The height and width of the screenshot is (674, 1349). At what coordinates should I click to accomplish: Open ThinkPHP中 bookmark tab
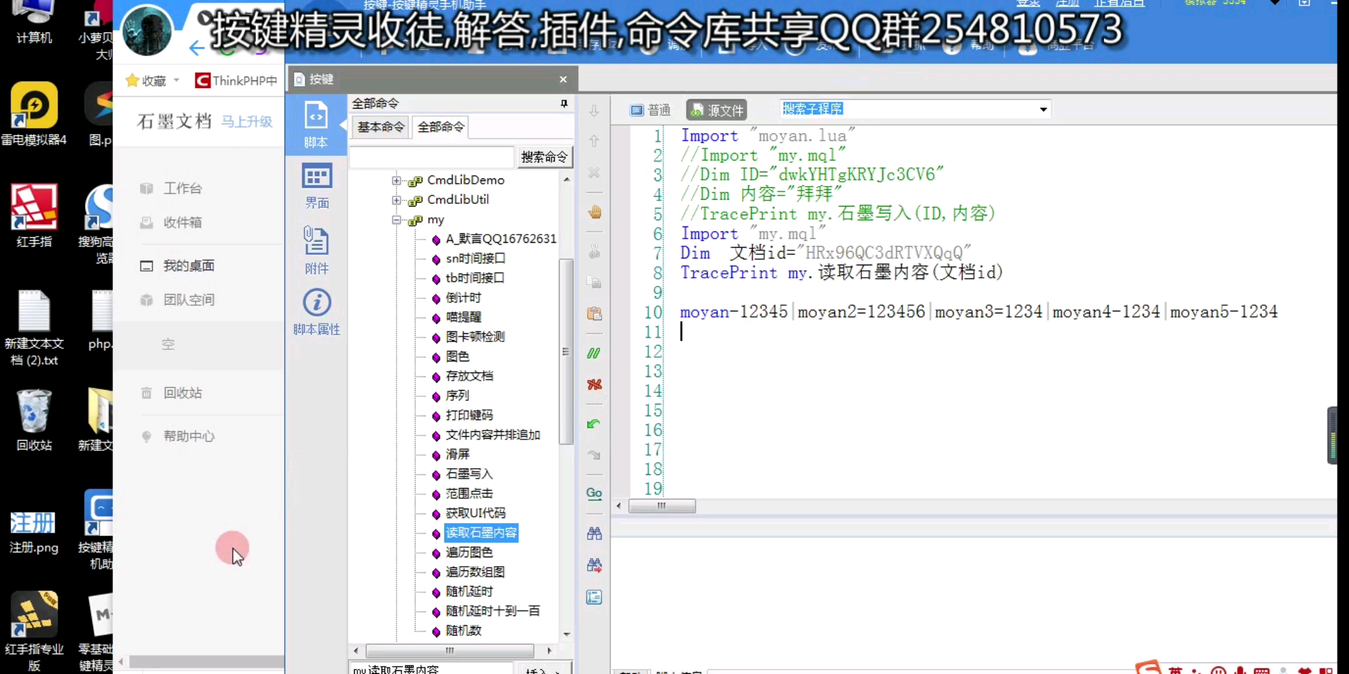click(x=236, y=81)
